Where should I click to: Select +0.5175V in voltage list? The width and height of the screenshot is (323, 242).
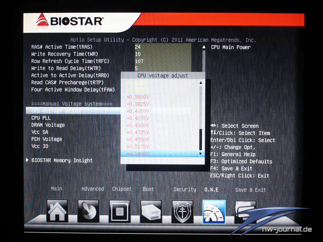point(138,147)
